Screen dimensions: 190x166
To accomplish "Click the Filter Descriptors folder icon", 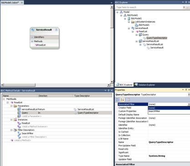I will point(15,130).
